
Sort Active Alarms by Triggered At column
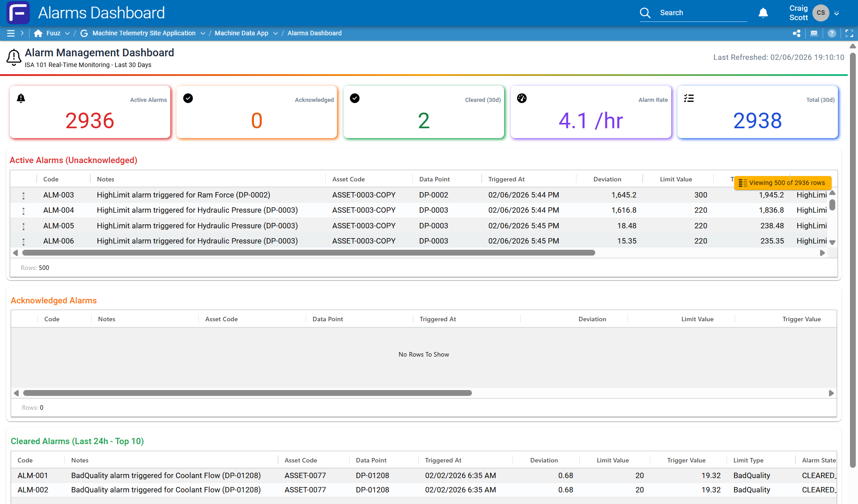tap(506, 179)
